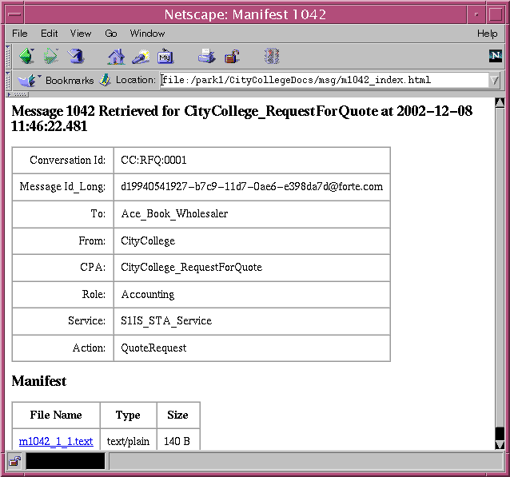The image size is (510, 477).
Task: Click the Ace_Book_Wholesaler recipient cell
Action: pyautogui.click(x=252, y=214)
